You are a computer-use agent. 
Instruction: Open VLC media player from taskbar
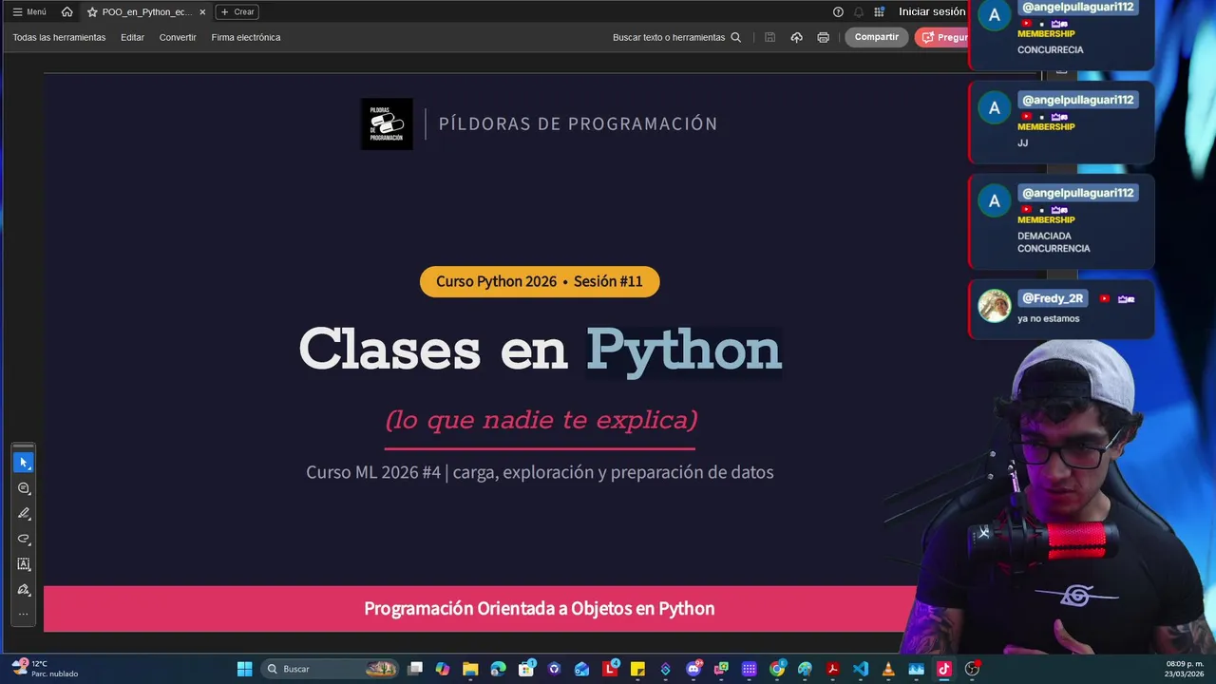(x=888, y=669)
